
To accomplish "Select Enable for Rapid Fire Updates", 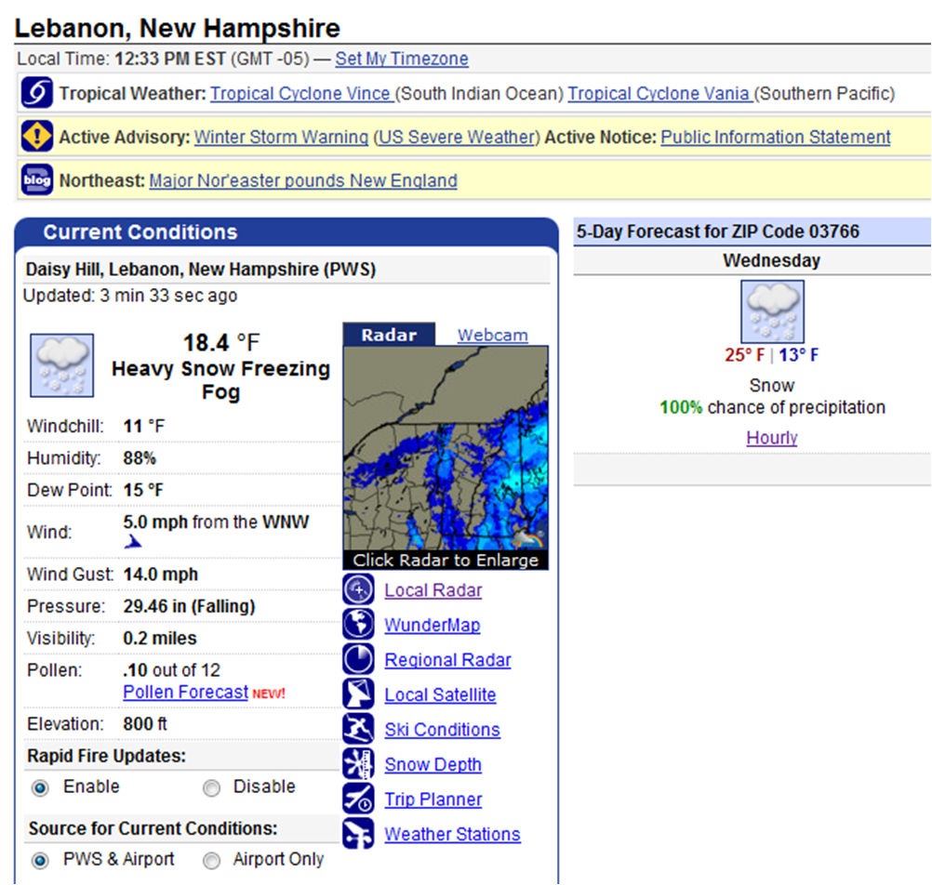I will point(40,788).
